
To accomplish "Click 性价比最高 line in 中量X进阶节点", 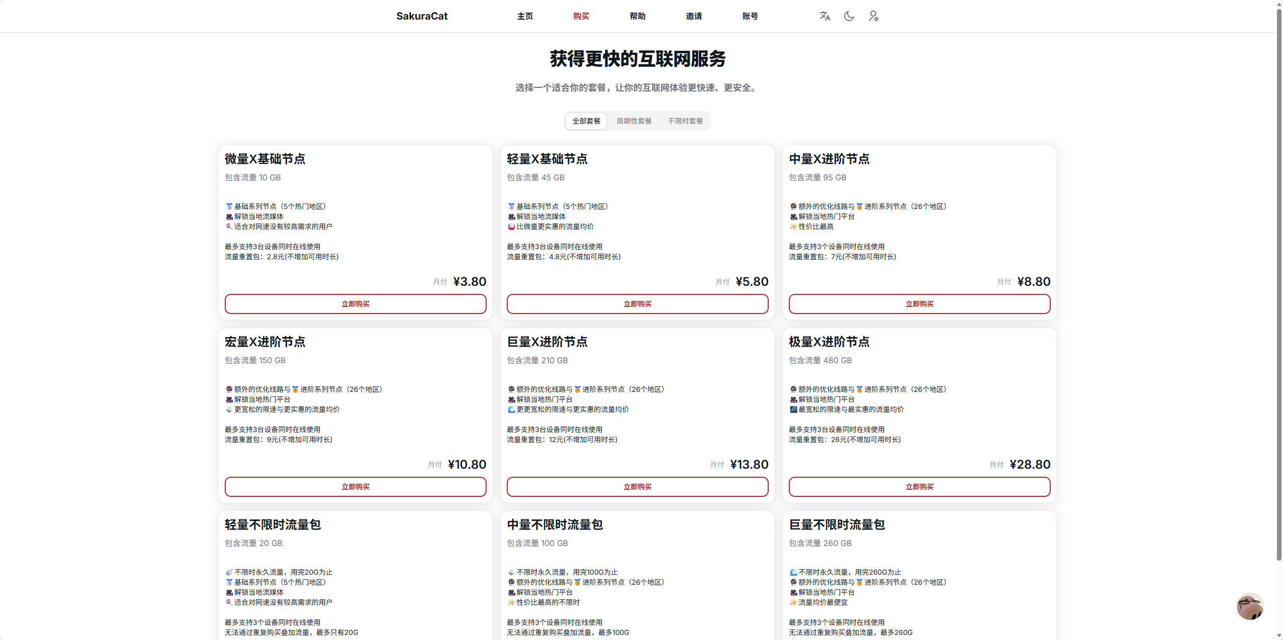I will click(x=811, y=227).
